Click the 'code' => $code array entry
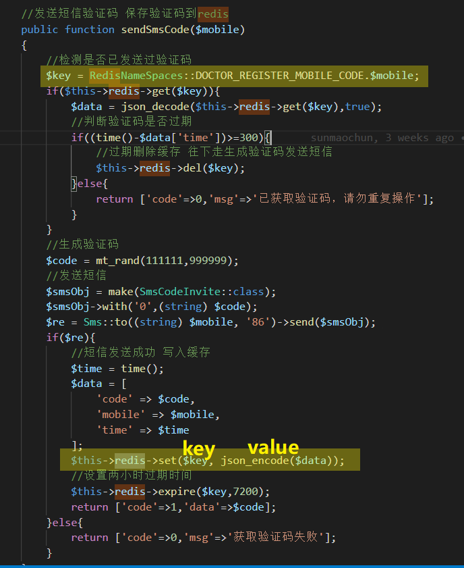The image size is (464, 568). coord(144,399)
